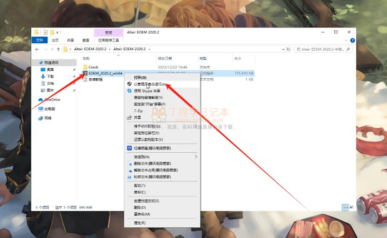Click first Altair EDEM 2020.2 breadcrumb segment
This screenshot has height=238, width=387.
90,49
